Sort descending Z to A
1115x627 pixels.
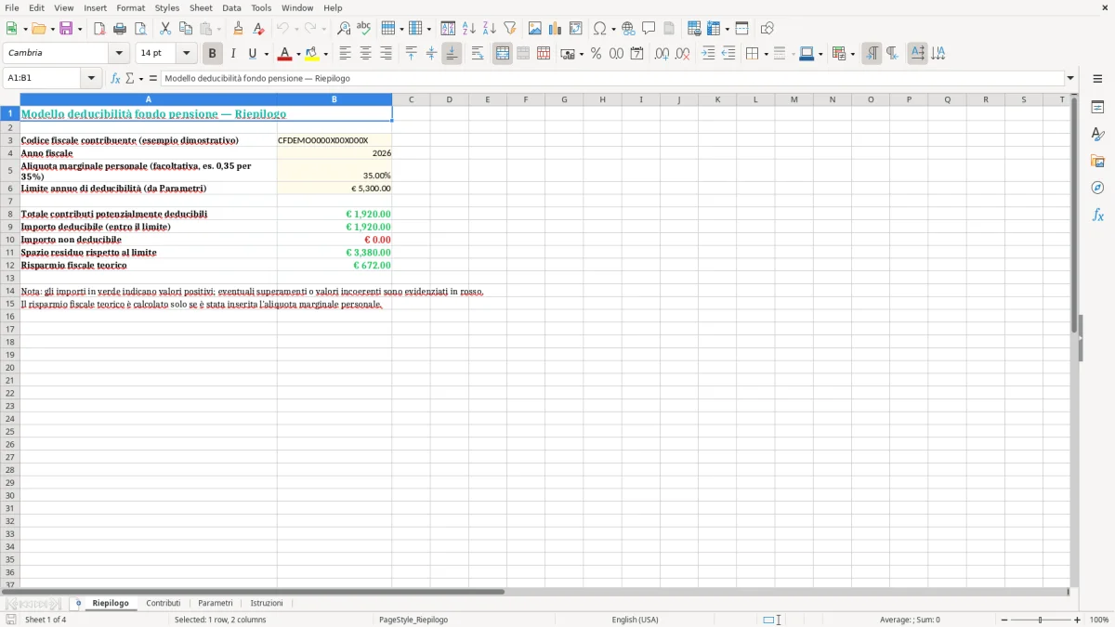tap(490, 29)
